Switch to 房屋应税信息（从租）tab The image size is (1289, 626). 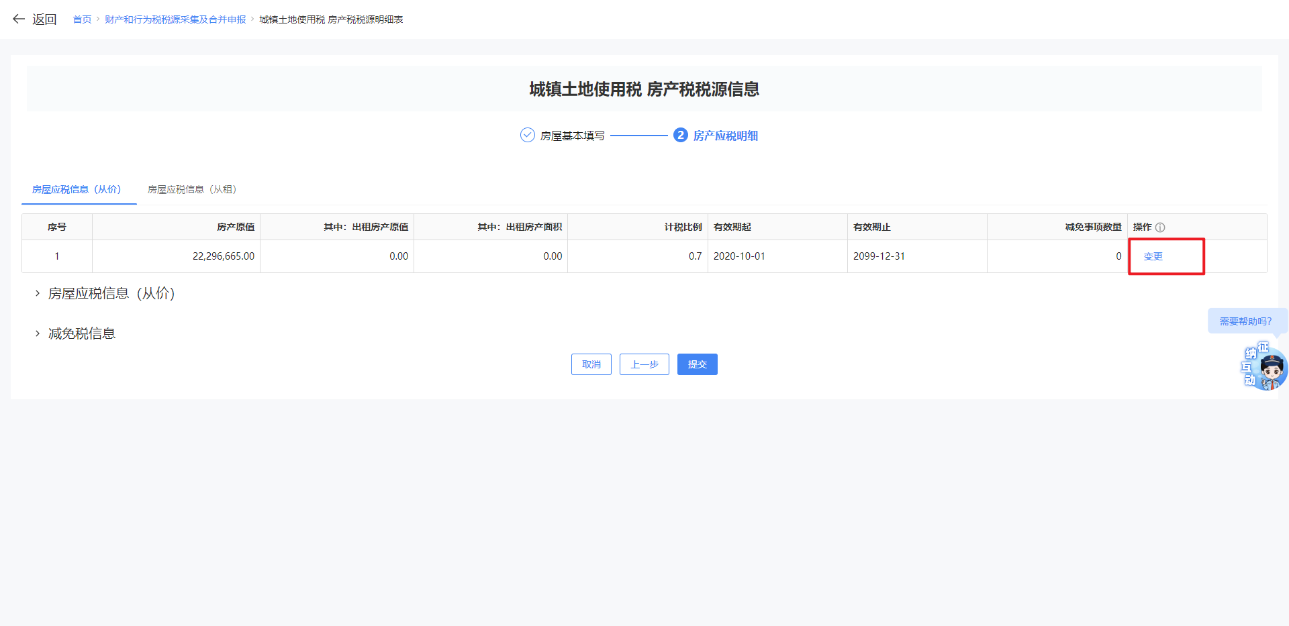pyautogui.click(x=192, y=190)
